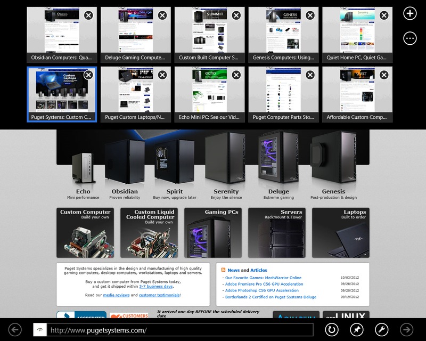Go forward with the forward arrow

click(x=407, y=330)
